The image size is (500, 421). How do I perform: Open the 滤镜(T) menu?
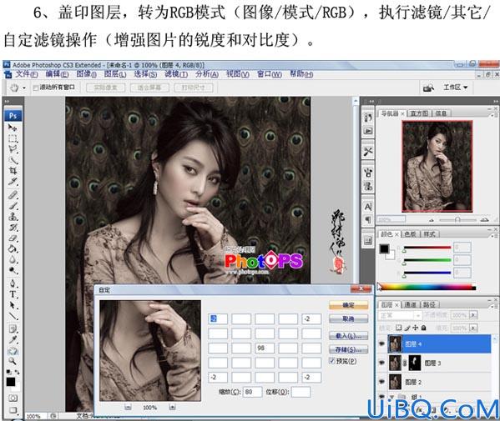tap(176, 74)
